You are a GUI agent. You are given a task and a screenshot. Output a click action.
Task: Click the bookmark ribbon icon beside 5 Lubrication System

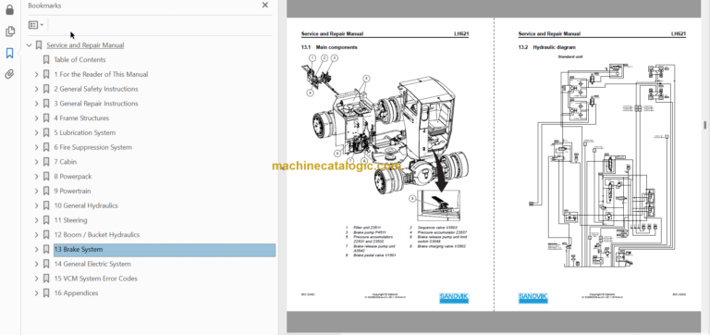click(x=46, y=132)
